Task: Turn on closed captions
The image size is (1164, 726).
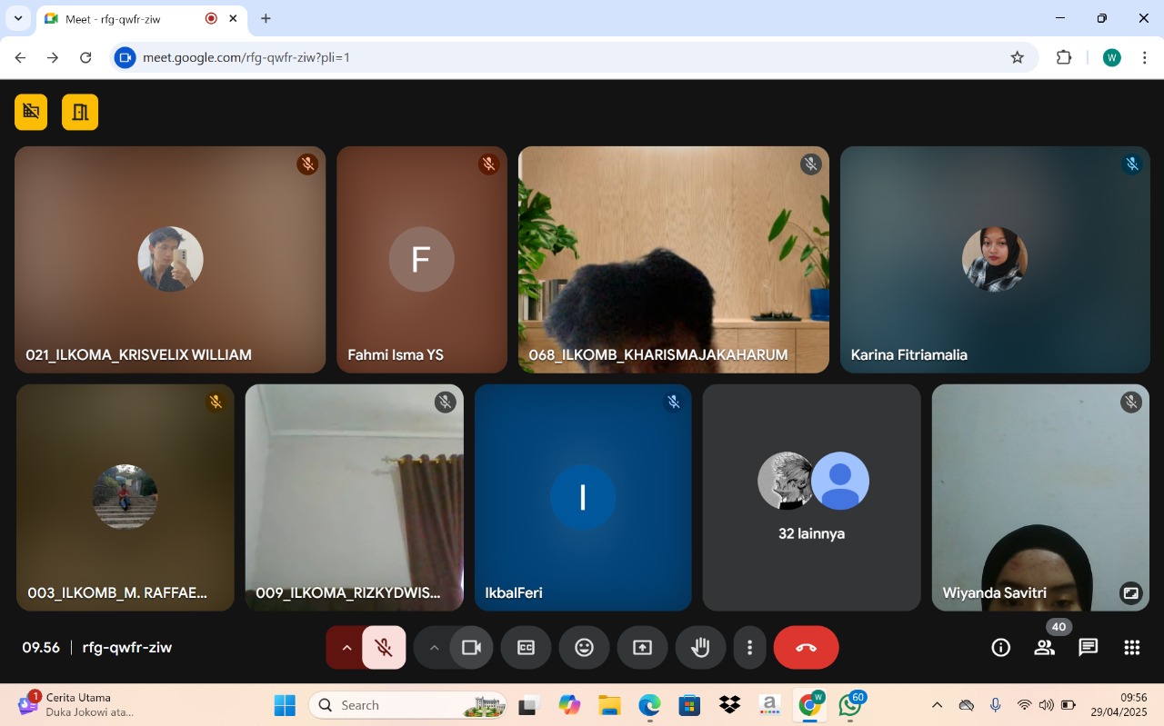Action: (526, 648)
